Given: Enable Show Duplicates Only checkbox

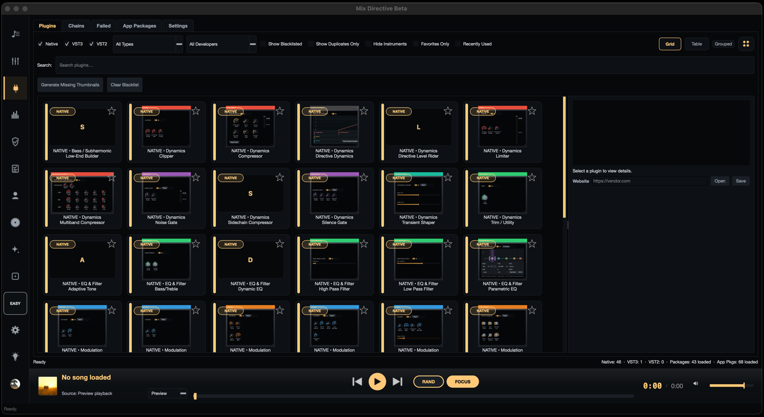Looking at the screenshot, I should [x=311, y=44].
